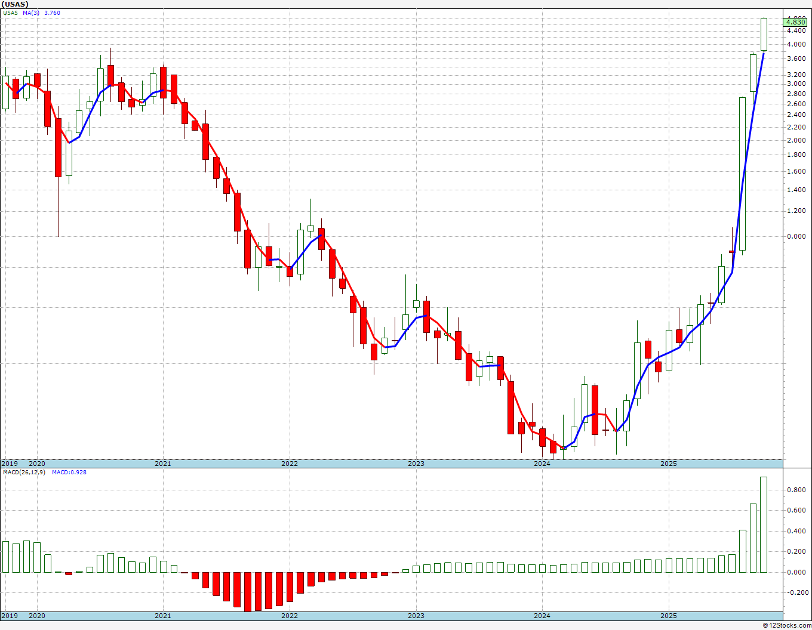Click the 2.200 price axis label
The image size is (812, 630).
coord(796,127)
